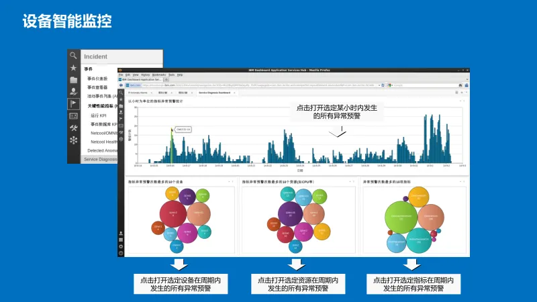This screenshot has height=302, width=537.
Task: Select the Service Diagnosis Dashboard tab
Action: coord(214,93)
